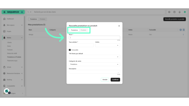Click the Sequence logo
The image size is (189, 106).
click(x=13, y=12)
